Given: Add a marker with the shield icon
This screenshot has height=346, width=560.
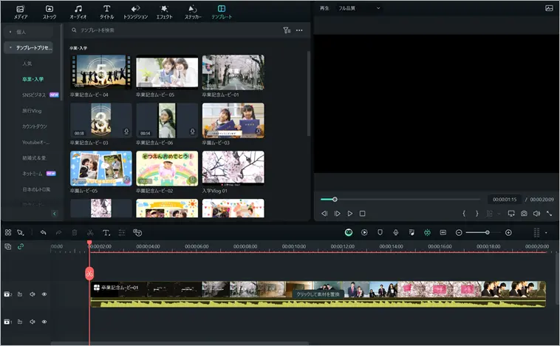Looking at the screenshot, I should click(380, 233).
